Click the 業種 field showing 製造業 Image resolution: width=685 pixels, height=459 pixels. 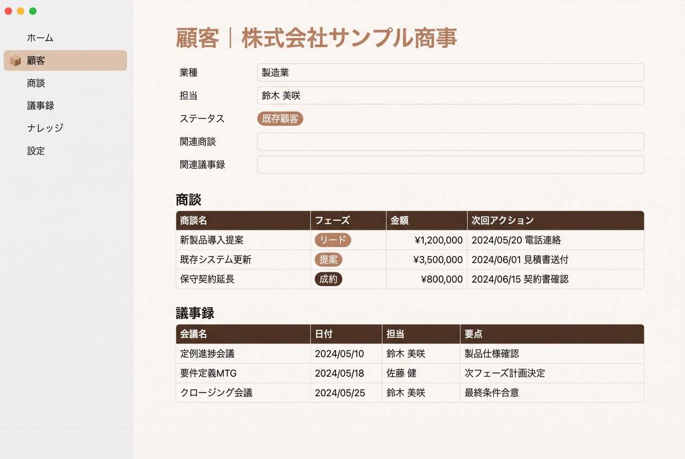[x=450, y=73]
